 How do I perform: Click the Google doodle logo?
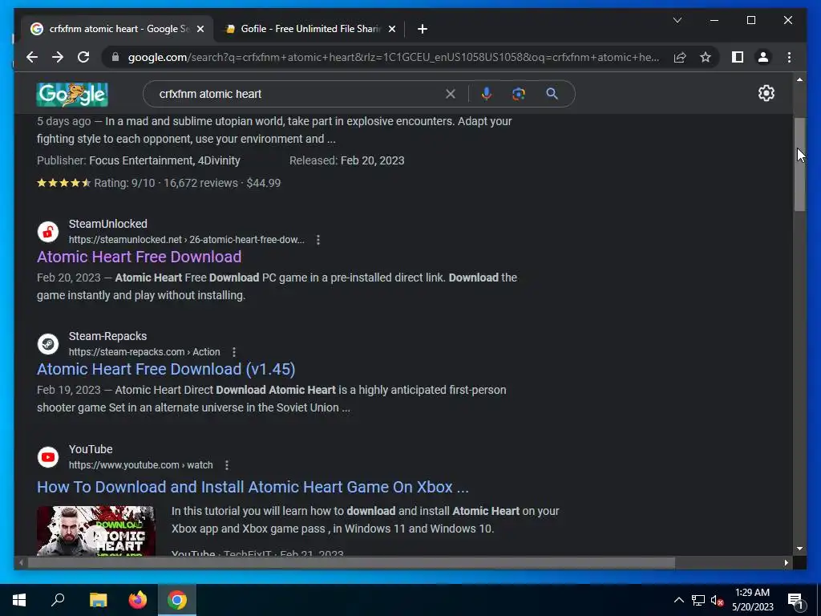(72, 95)
